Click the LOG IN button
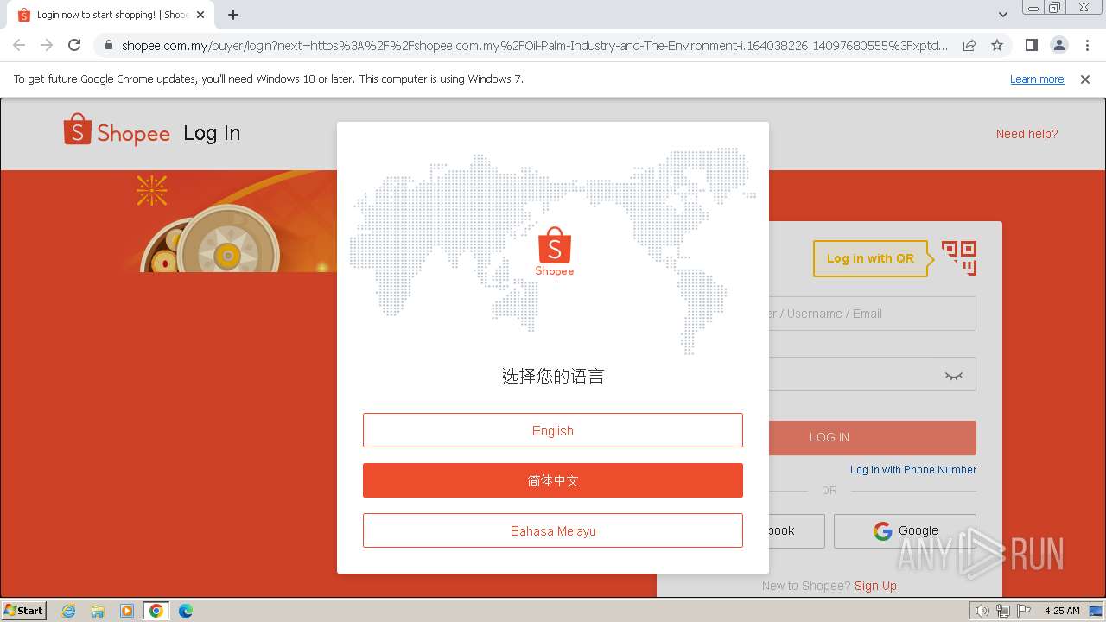 coord(872,437)
